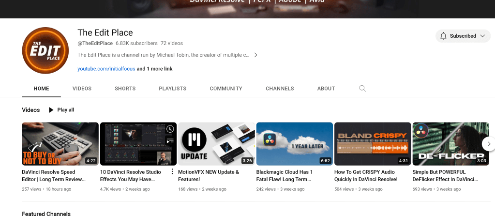Click Add to queue icon on second video
Image resolution: width=495 pixels, height=216 pixels.
tap(170, 141)
